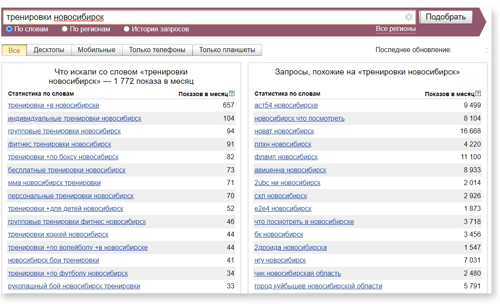The image size is (500, 304).
Task: Select the '16 668' impressions value
Action: coord(470,131)
